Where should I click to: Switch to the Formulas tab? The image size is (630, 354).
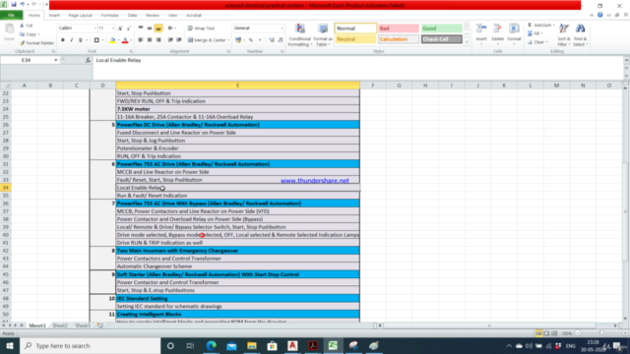pos(109,16)
